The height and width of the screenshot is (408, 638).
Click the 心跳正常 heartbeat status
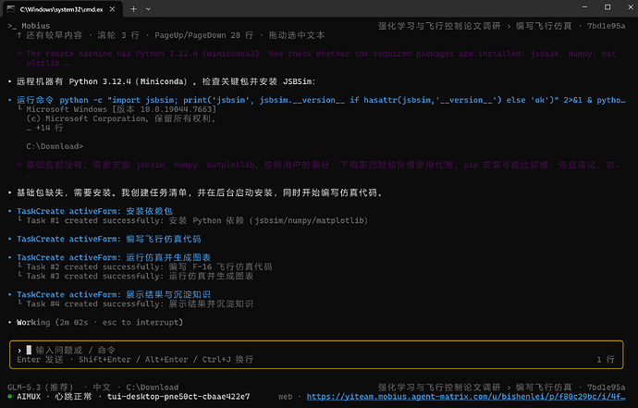(73, 397)
